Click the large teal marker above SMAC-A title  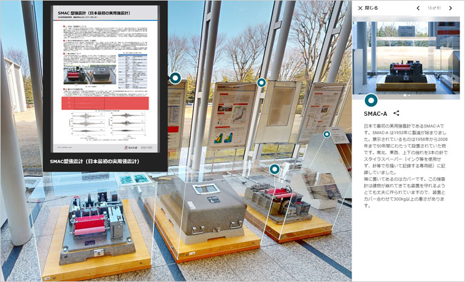(x=371, y=101)
